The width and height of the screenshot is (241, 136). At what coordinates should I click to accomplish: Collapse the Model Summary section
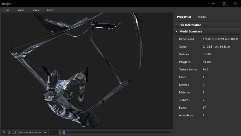tap(191, 32)
